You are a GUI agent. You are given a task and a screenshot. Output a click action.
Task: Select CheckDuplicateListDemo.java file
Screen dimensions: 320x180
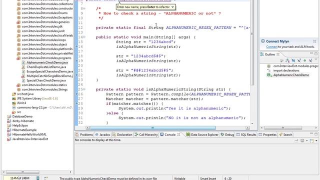(46, 67)
